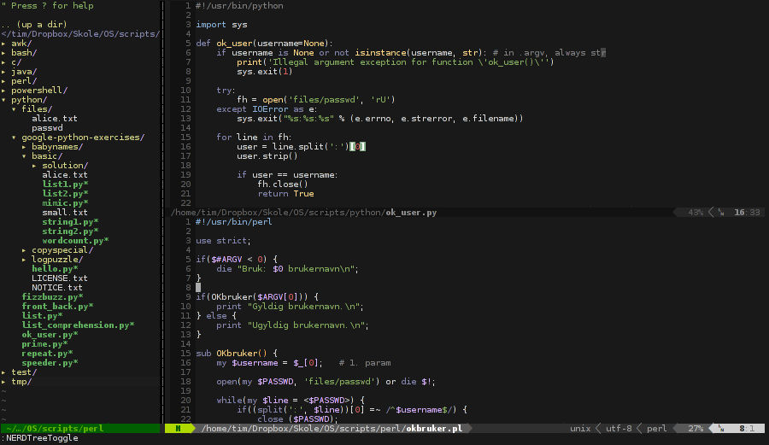Expand the bash/ directory arrow
The image size is (769, 445).
click(x=3, y=53)
